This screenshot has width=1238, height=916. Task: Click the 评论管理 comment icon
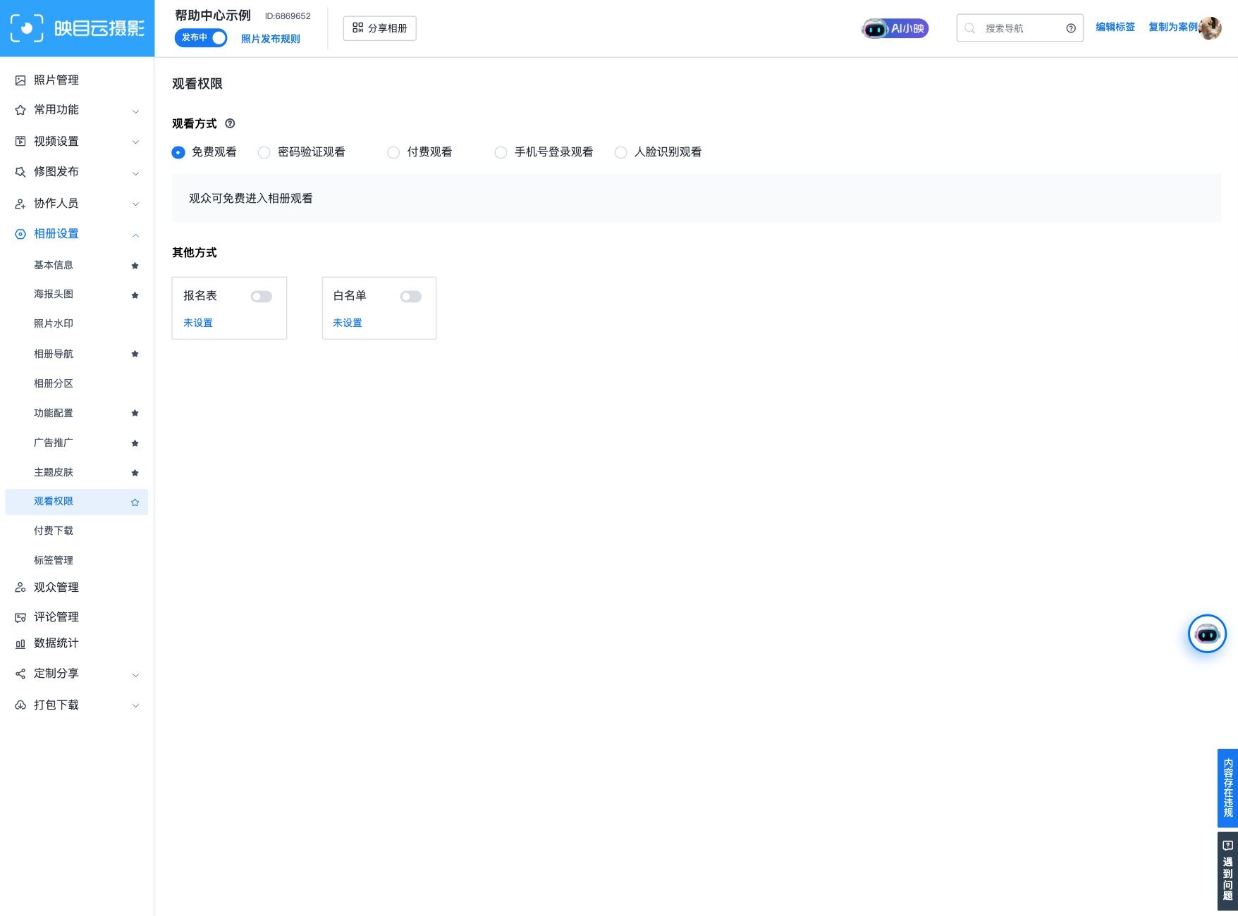(20, 617)
